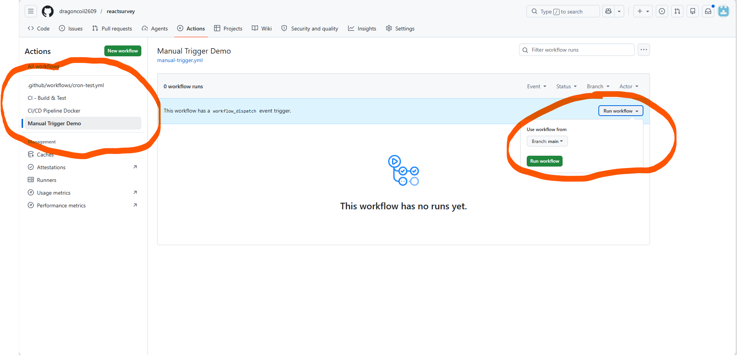Switch to the Projects tab

coord(228,29)
